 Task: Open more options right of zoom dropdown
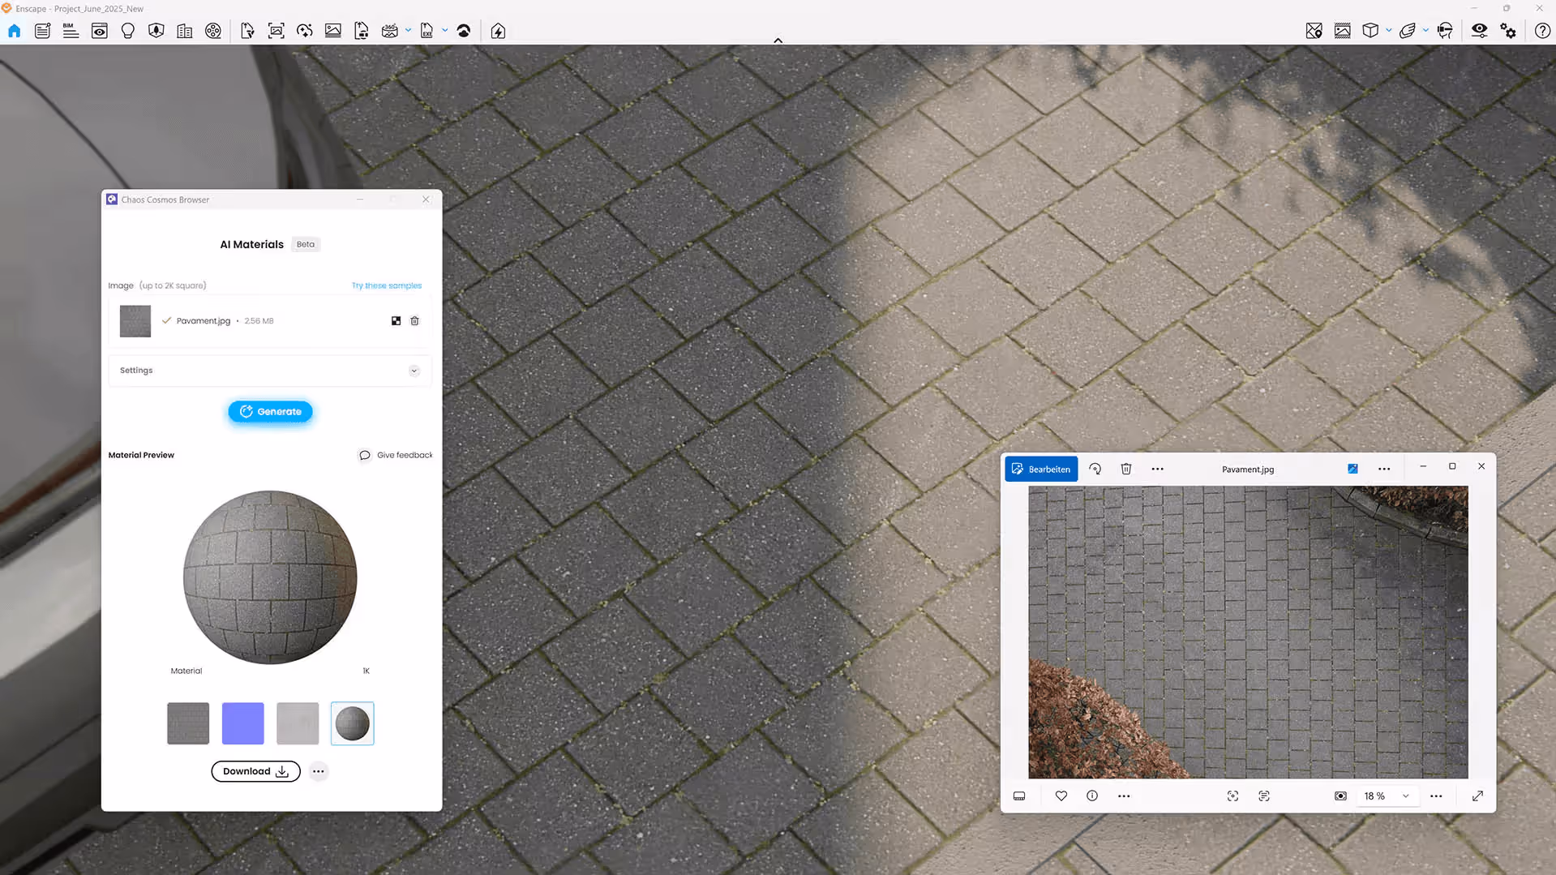tap(1436, 796)
